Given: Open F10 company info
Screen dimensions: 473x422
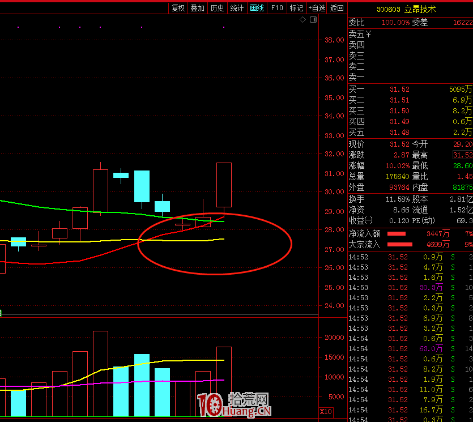Looking at the screenshot, I should pos(277,8).
